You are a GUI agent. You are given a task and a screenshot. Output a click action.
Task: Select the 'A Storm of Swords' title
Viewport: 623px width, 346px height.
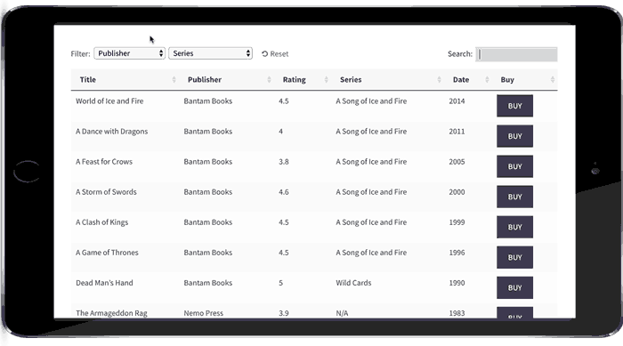(106, 192)
